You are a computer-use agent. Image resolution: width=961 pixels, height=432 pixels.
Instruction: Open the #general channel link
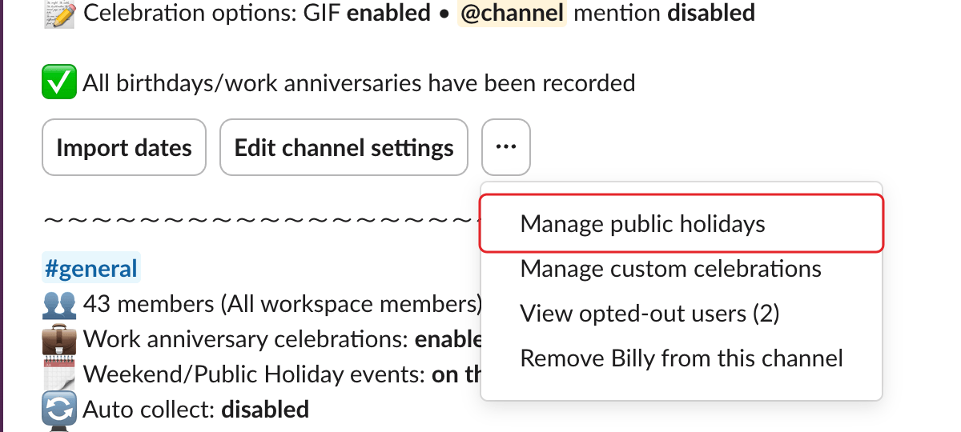click(x=91, y=268)
